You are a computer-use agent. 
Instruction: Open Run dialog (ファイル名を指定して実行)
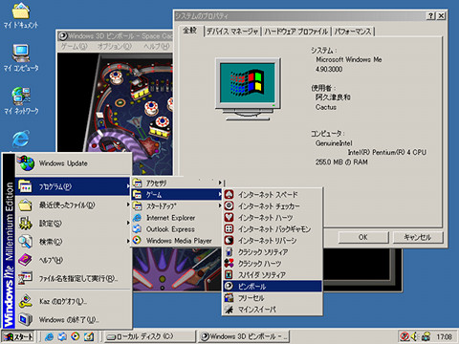(x=74, y=278)
